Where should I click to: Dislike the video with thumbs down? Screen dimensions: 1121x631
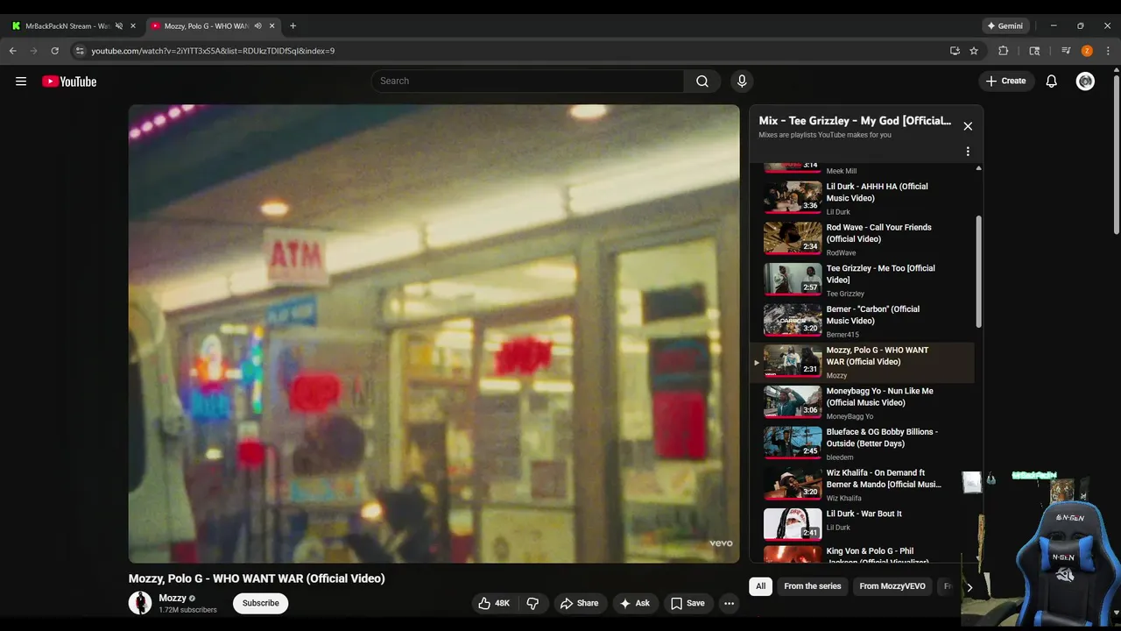tap(532, 603)
